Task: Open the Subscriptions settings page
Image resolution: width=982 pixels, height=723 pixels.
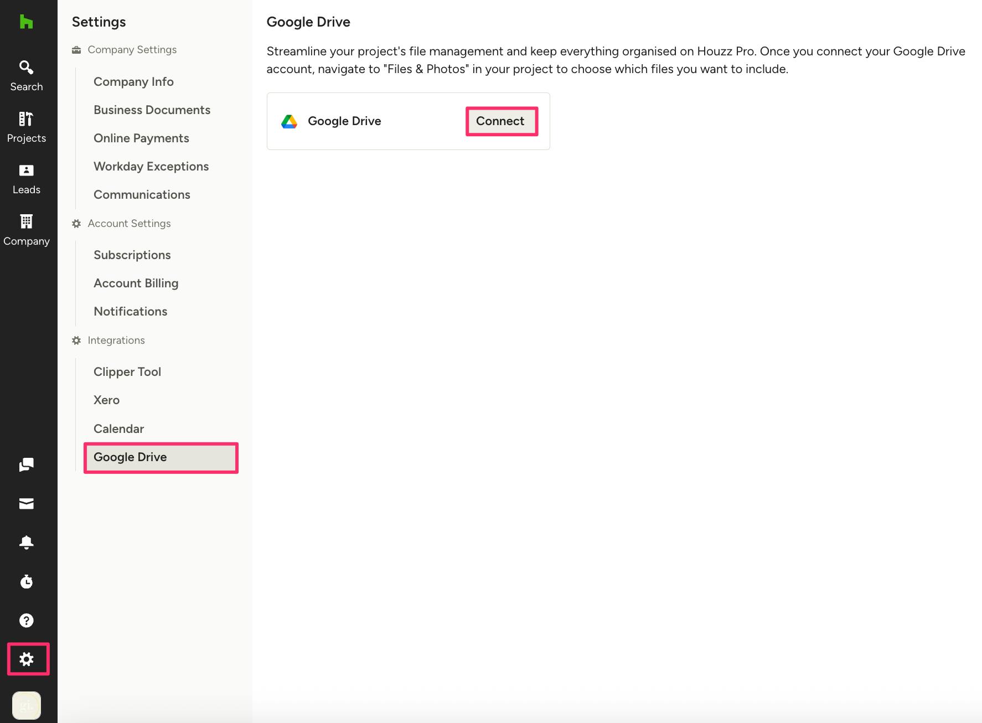Action: pyautogui.click(x=132, y=255)
